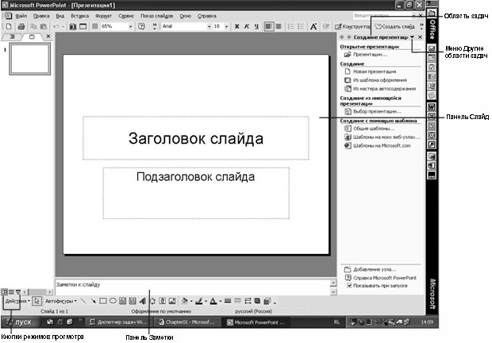Expand the task pane selector menu arrow

[x=411, y=37]
